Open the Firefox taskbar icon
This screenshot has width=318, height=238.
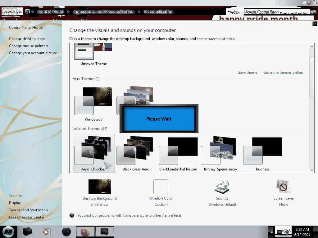pyautogui.click(x=85, y=232)
